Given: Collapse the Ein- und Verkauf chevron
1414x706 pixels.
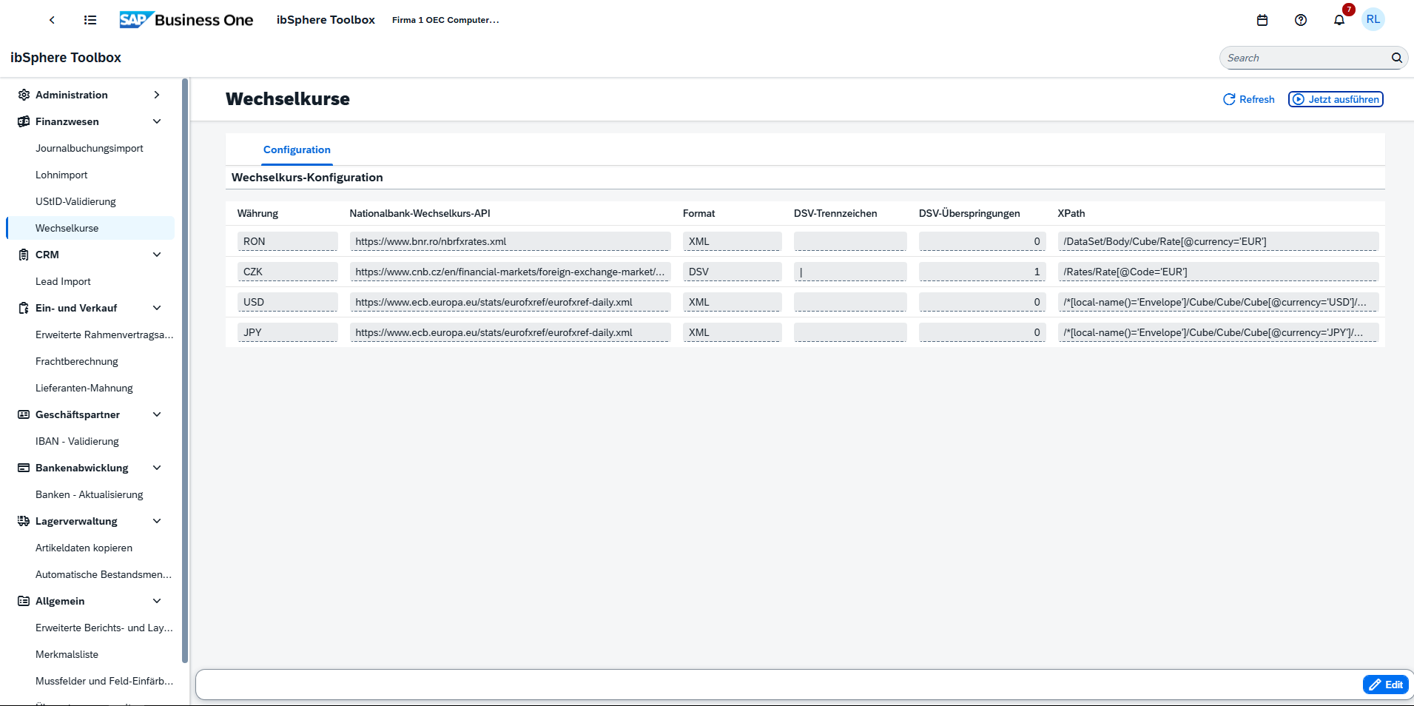Looking at the screenshot, I should [x=157, y=308].
